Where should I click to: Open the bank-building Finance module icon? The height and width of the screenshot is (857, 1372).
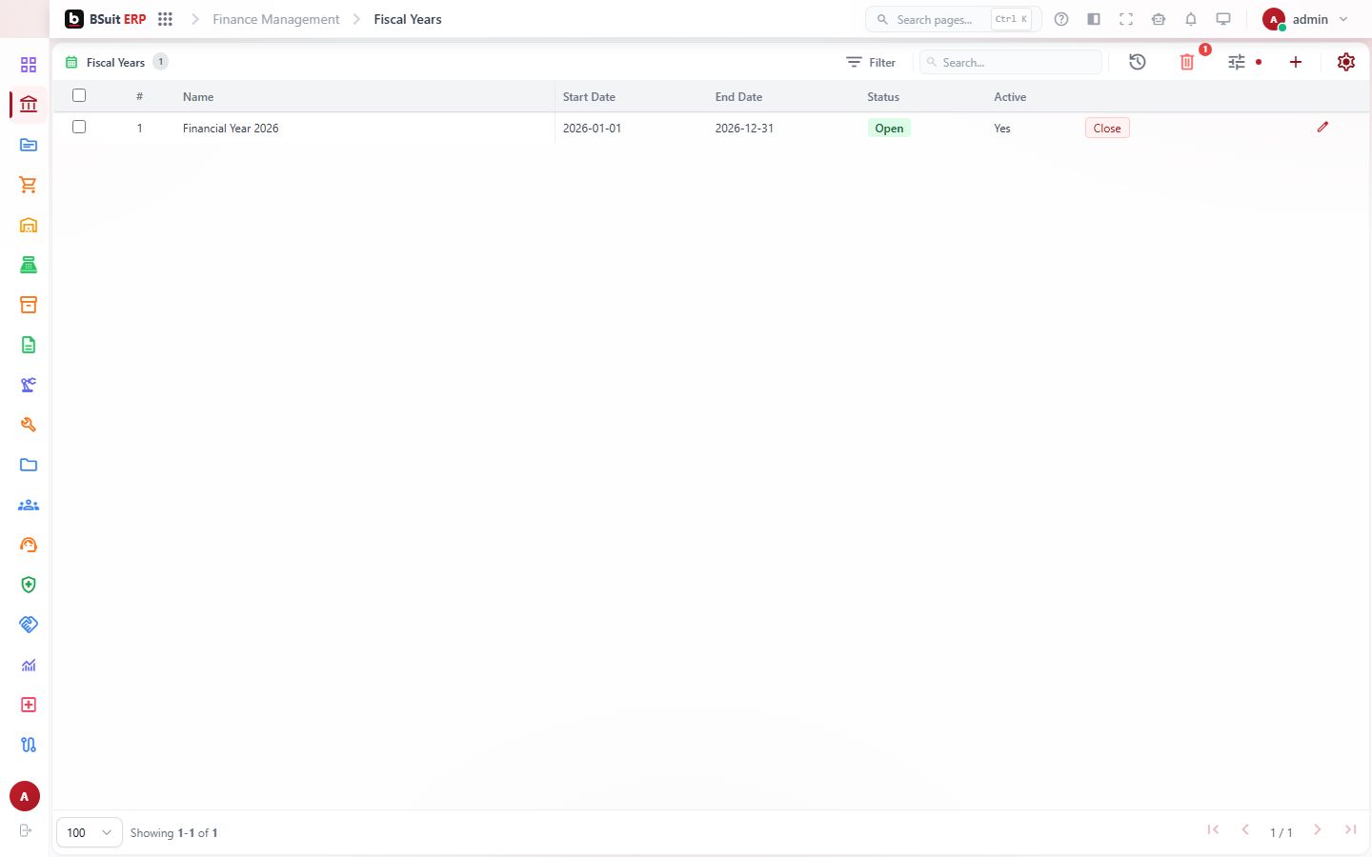pos(29,105)
